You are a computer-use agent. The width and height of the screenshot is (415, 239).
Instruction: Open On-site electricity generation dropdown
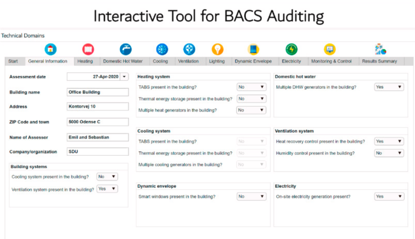point(389,196)
